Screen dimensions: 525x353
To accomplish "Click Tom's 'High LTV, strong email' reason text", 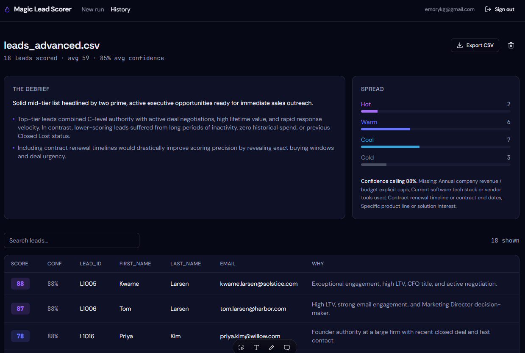I will click(406, 309).
